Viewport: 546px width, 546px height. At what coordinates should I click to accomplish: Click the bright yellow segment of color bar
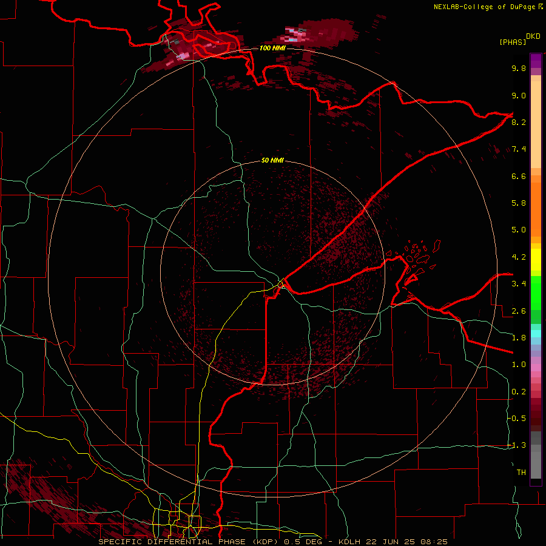tap(536, 260)
